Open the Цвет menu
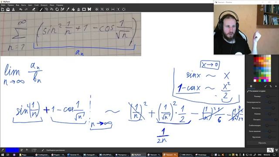Image resolution: width=279 pixels, height=157 pixels. click(30, 5)
